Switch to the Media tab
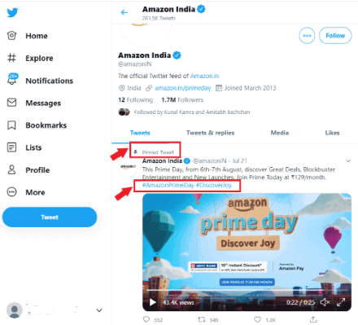 point(280,133)
